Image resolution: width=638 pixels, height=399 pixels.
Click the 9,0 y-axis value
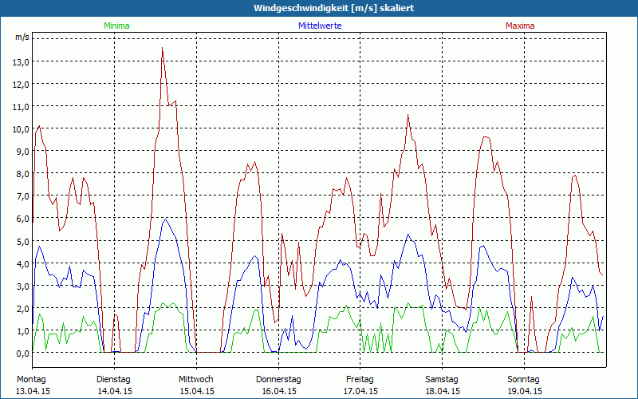click(x=24, y=152)
